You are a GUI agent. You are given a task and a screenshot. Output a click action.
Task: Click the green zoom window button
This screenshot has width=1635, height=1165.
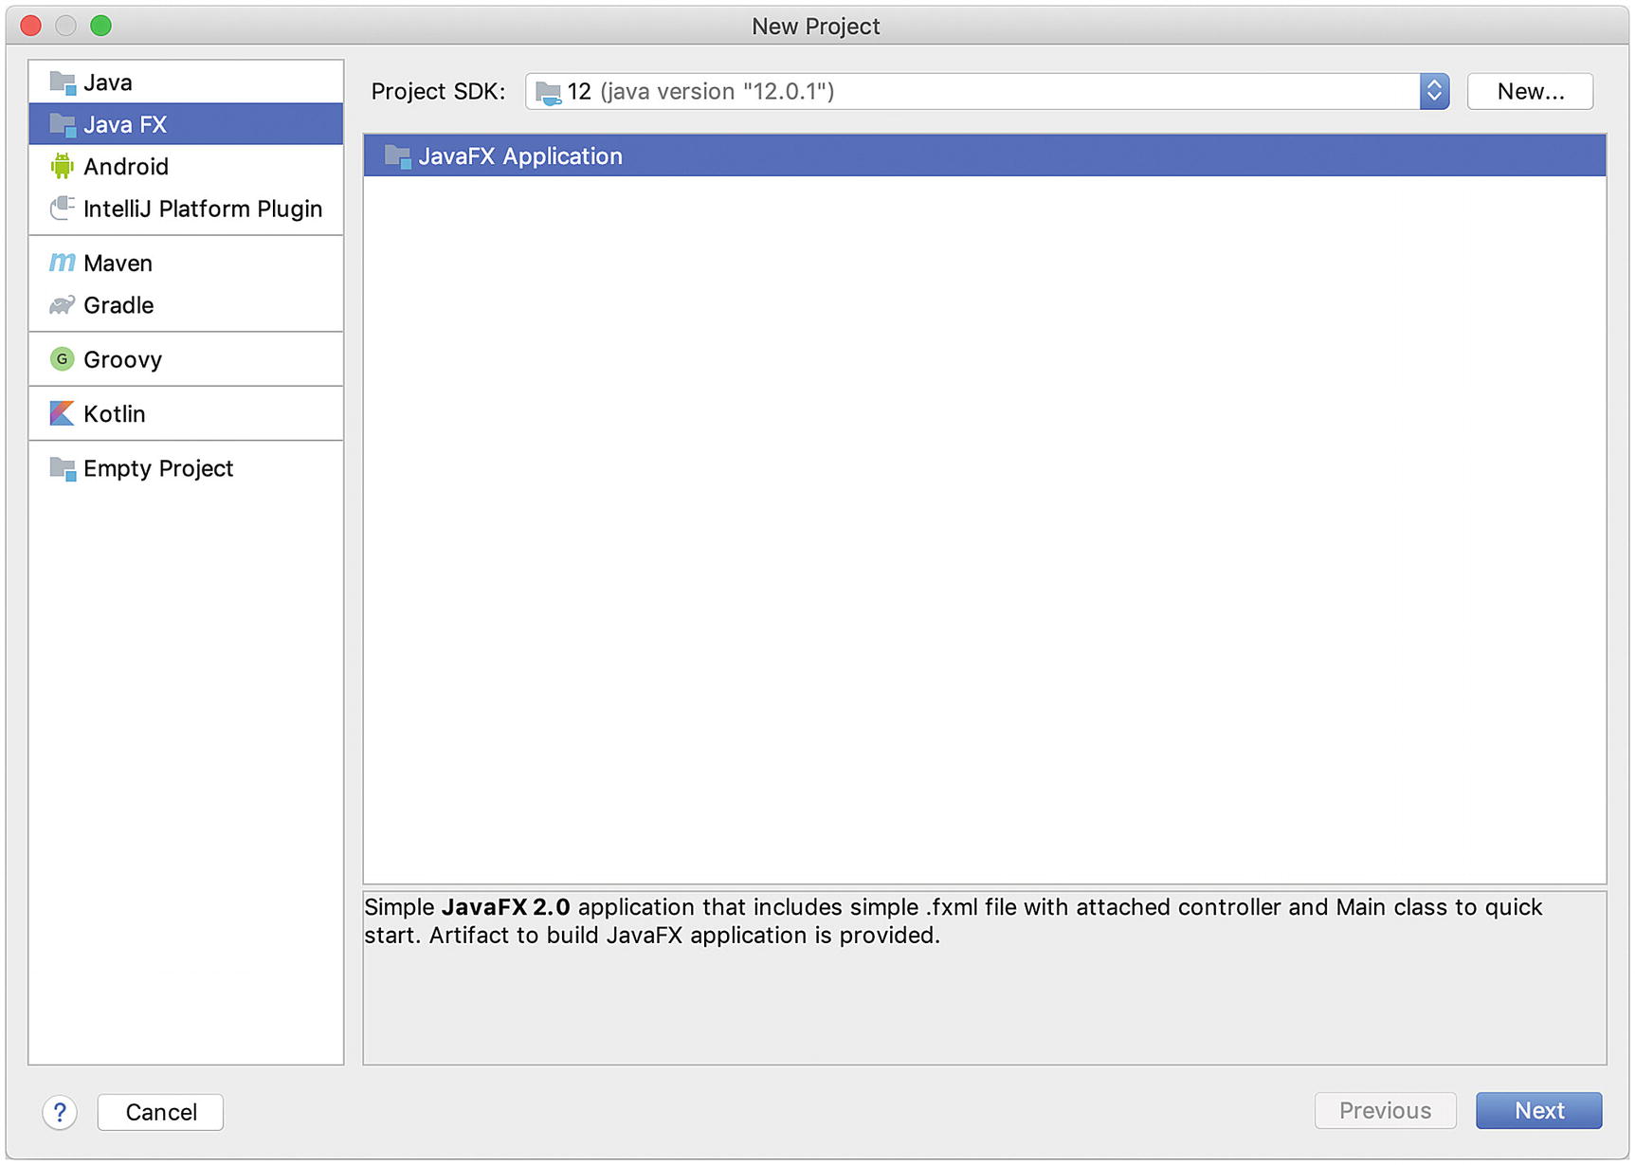coord(101,26)
